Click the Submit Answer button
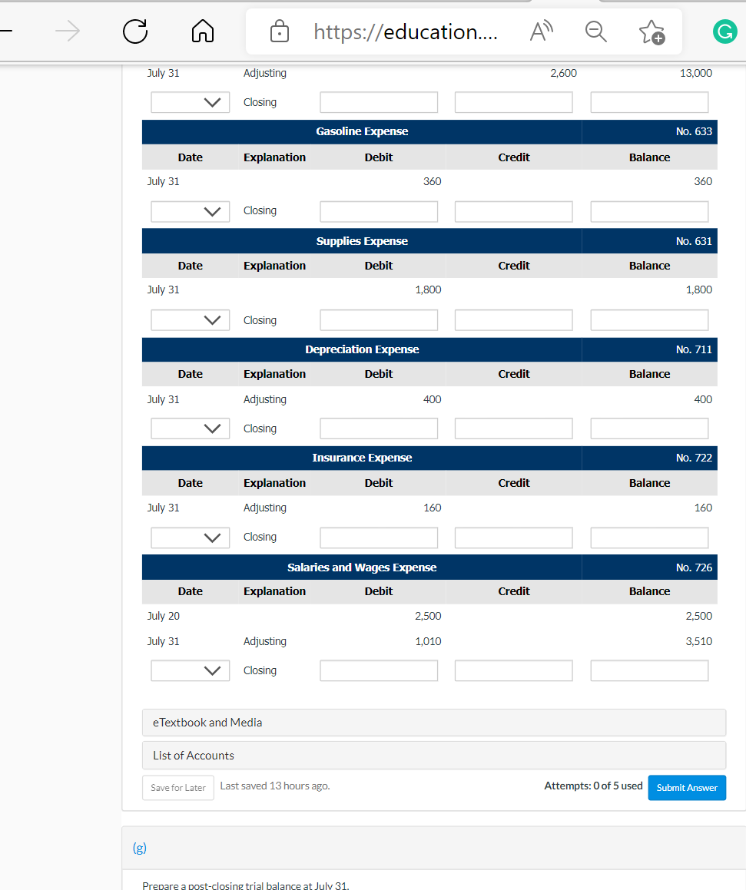The height and width of the screenshot is (890, 746). (x=686, y=787)
